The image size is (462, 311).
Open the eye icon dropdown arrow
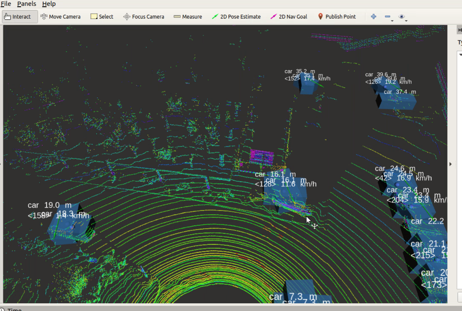(406, 21)
